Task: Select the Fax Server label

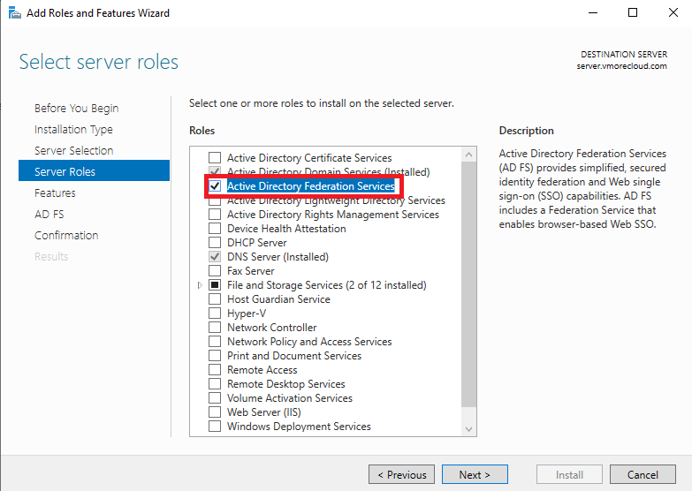Action: tap(251, 271)
